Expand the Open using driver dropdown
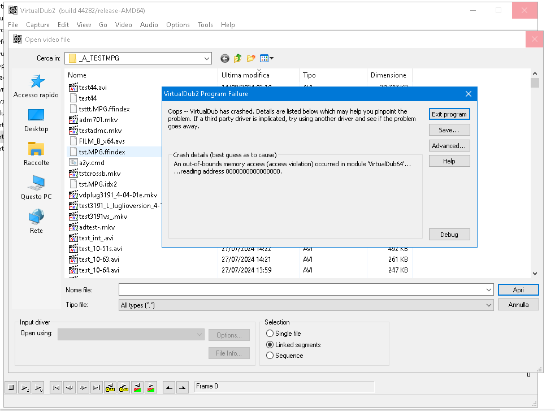The image size is (555, 411). (200, 335)
